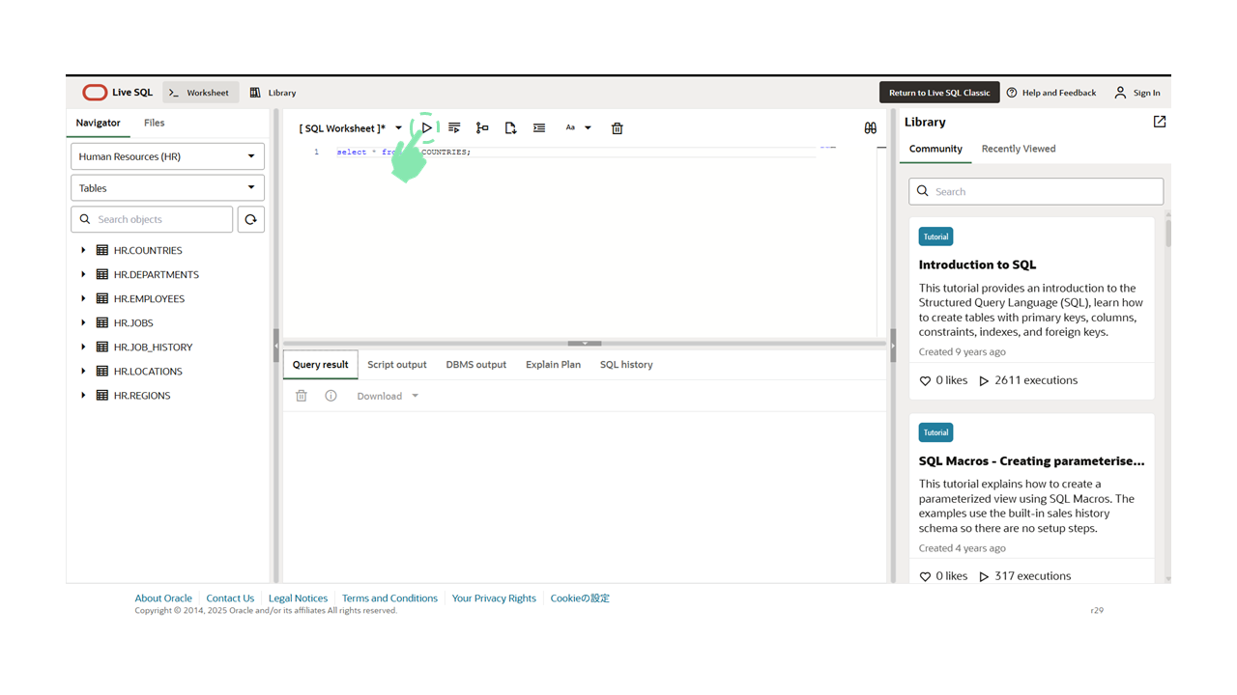Screen dimensions: 1237x695
Task: Open the Library panel in new window
Action: 1160,122
